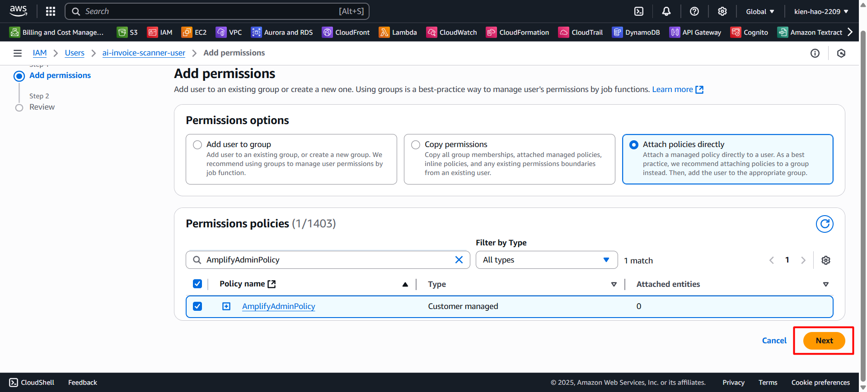This screenshot has height=392, width=867.
Task: Uncheck the AmplifyAdminPolicy row checkbox
Action: [x=197, y=306]
